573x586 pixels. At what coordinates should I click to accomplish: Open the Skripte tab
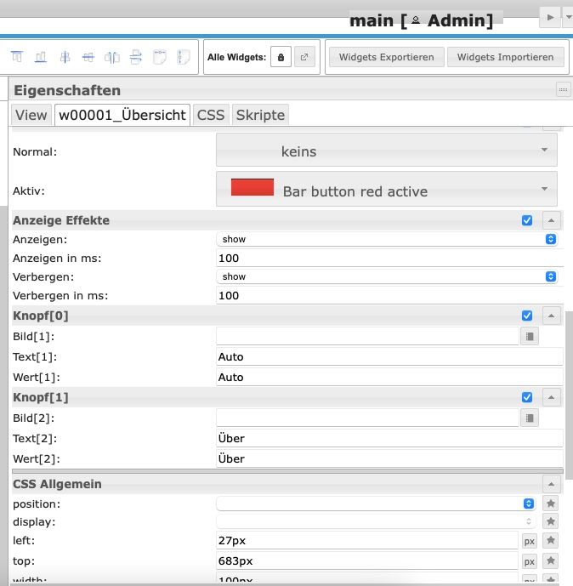260,115
